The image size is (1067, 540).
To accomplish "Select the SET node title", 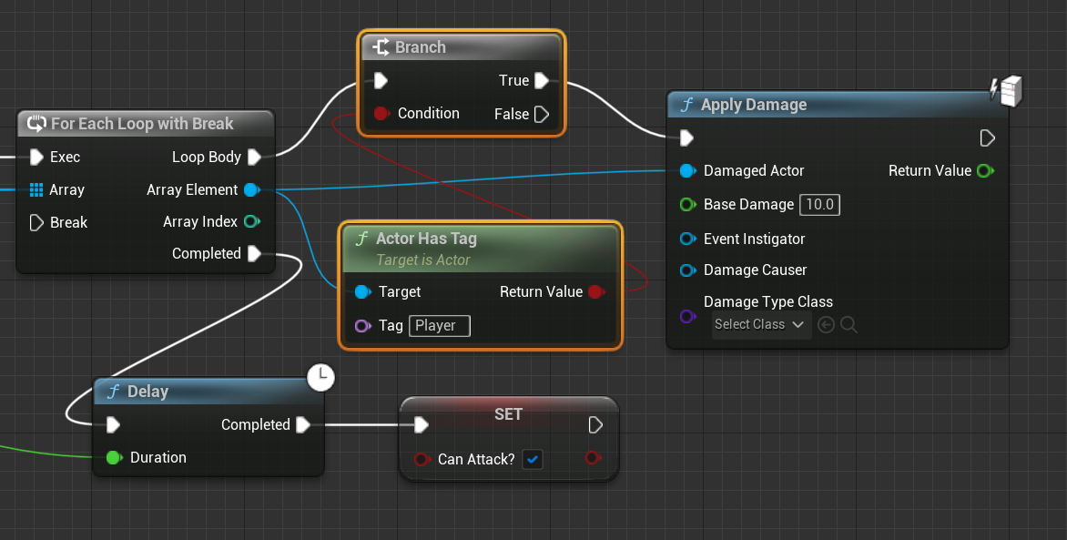I will point(508,414).
